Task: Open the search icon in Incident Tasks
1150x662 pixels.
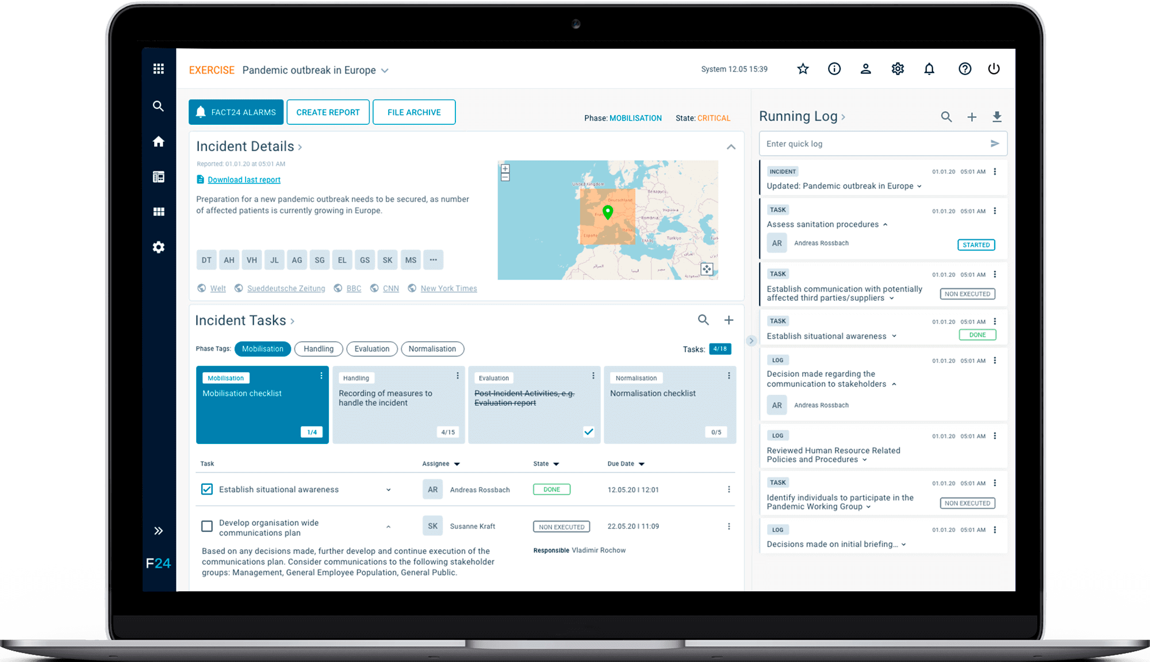Action: coord(703,320)
